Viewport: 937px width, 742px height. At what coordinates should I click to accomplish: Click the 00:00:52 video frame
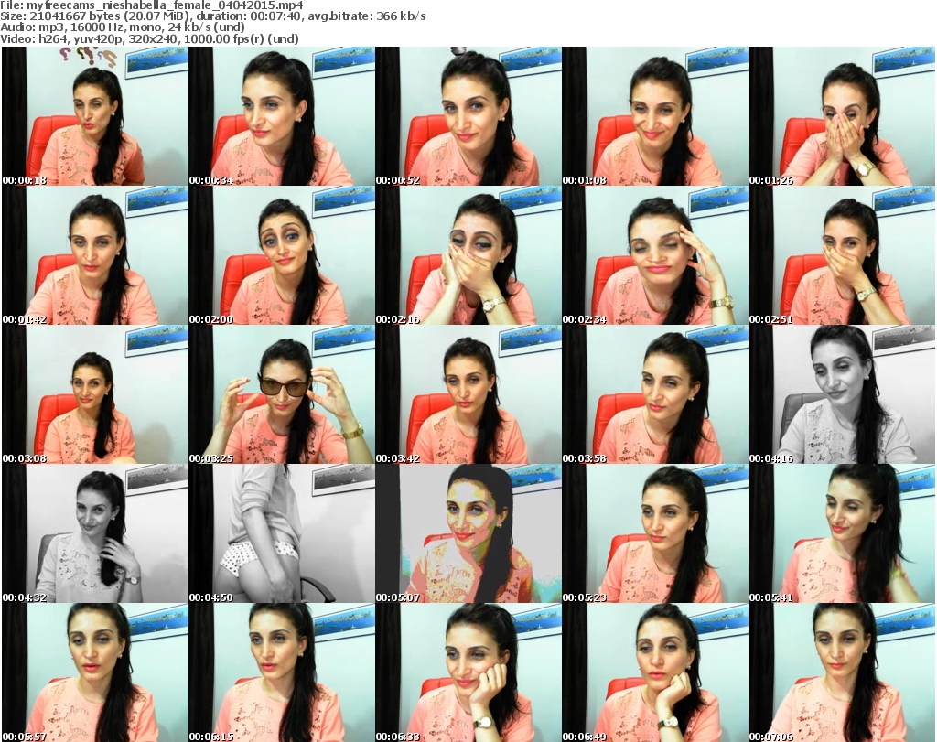click(x=468, y=116)
